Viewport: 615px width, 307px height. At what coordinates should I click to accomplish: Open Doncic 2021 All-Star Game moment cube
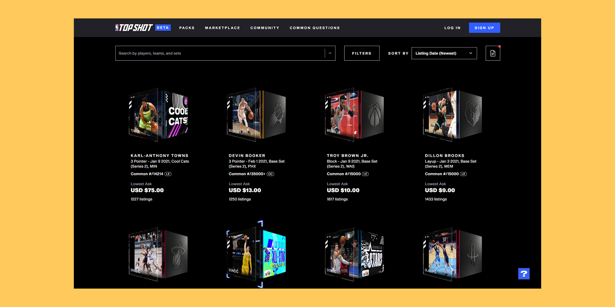256,254
